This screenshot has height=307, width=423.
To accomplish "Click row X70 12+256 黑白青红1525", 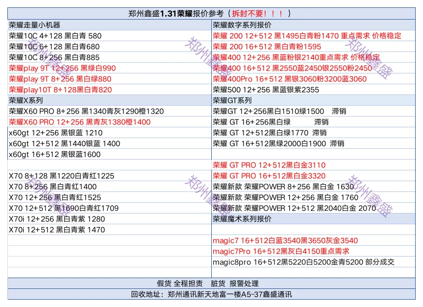I will (109, 197).
